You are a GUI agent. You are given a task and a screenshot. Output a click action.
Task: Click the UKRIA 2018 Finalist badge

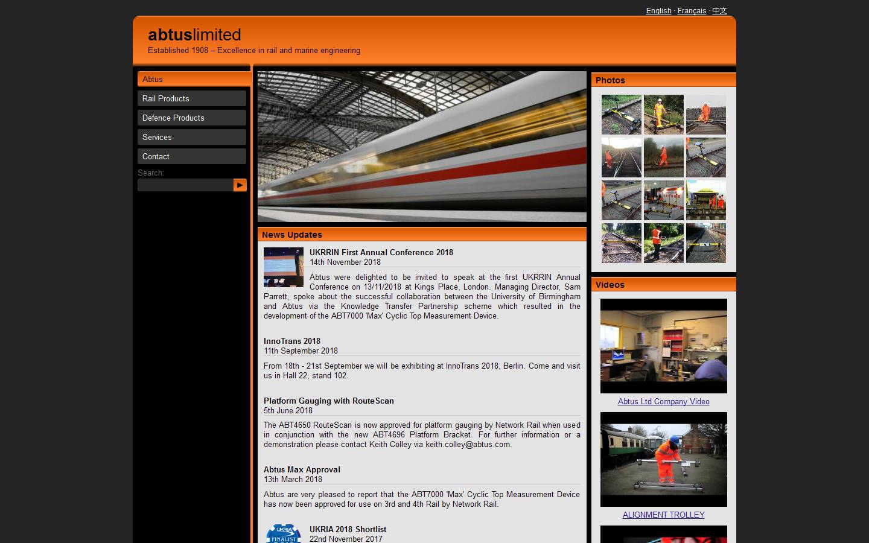click(x=282, y=533)
